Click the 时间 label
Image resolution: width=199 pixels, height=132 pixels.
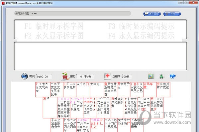coord(32,76)
